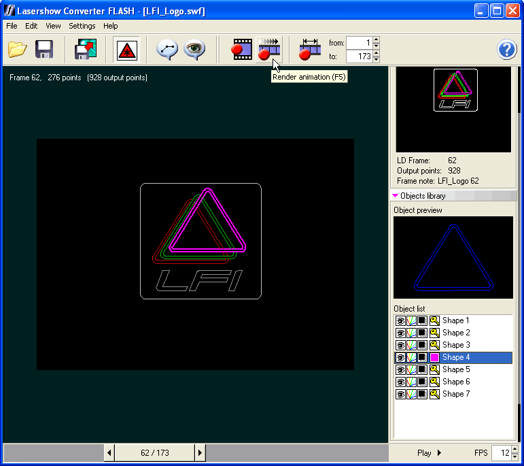The image size is (524, 466).
Task: Click the render frame range icon
Action: (x=310, y=50)
